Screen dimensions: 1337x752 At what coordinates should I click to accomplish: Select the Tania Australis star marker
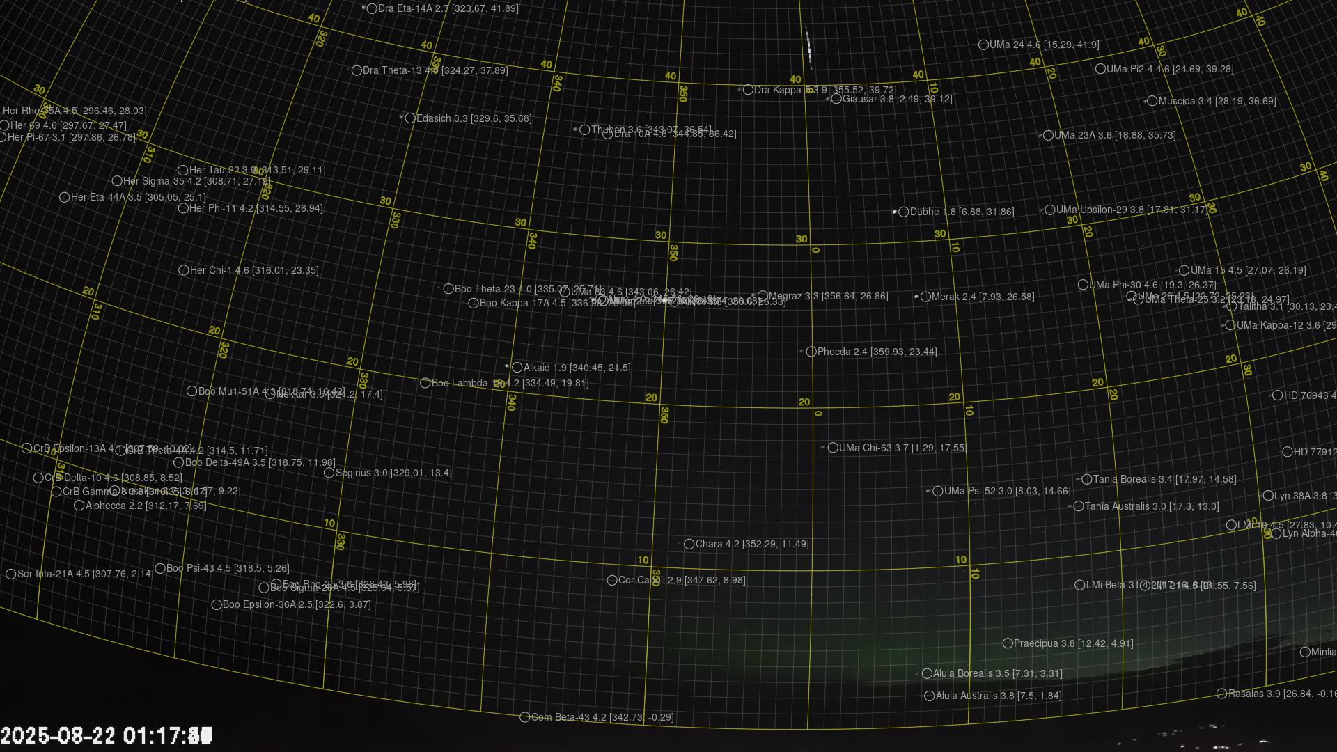[1079, 506]
